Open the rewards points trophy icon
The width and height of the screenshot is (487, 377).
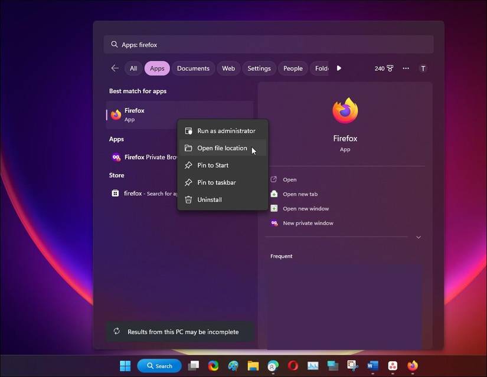[x=390, y=68]
